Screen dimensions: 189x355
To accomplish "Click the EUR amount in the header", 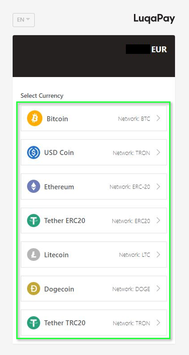I will coord(146,49).
